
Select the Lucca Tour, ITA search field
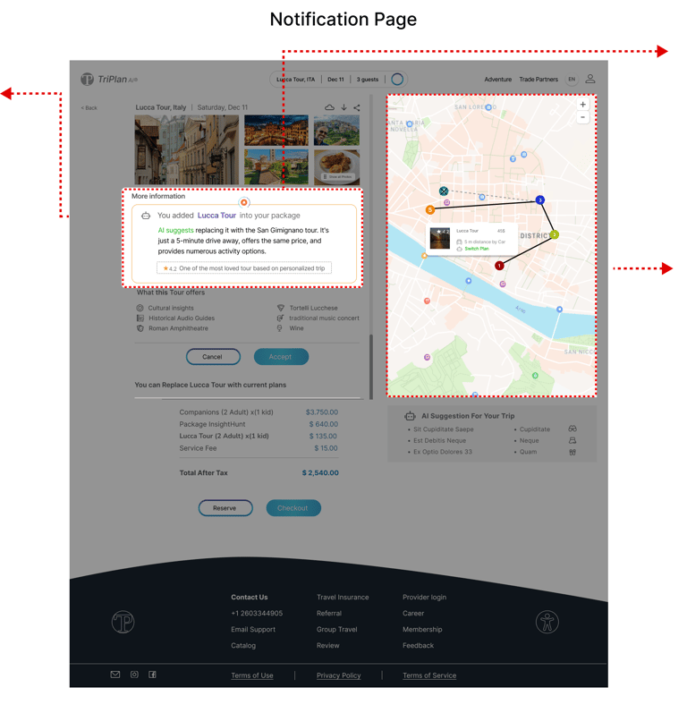tap(295, 79)
